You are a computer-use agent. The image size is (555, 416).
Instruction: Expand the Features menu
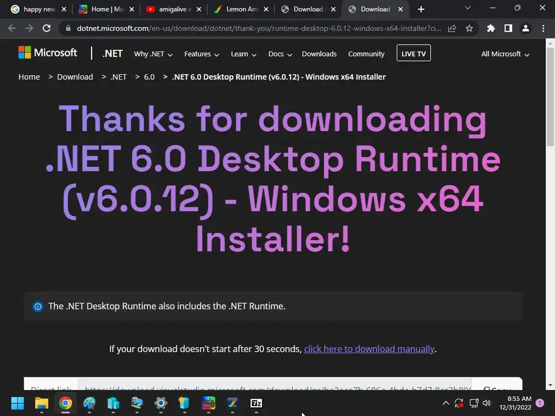point(202,54)
